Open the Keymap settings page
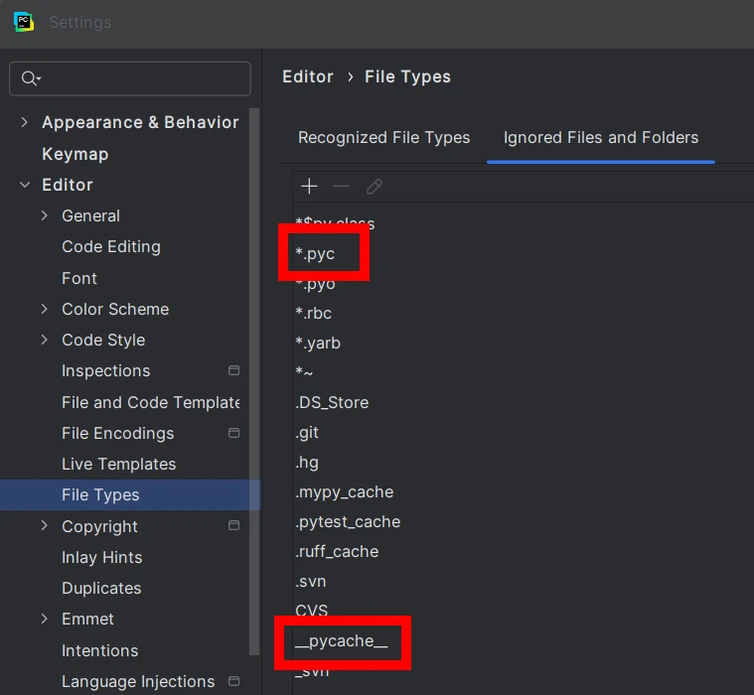This screenshot has height=695, width=754. (75, 154)
